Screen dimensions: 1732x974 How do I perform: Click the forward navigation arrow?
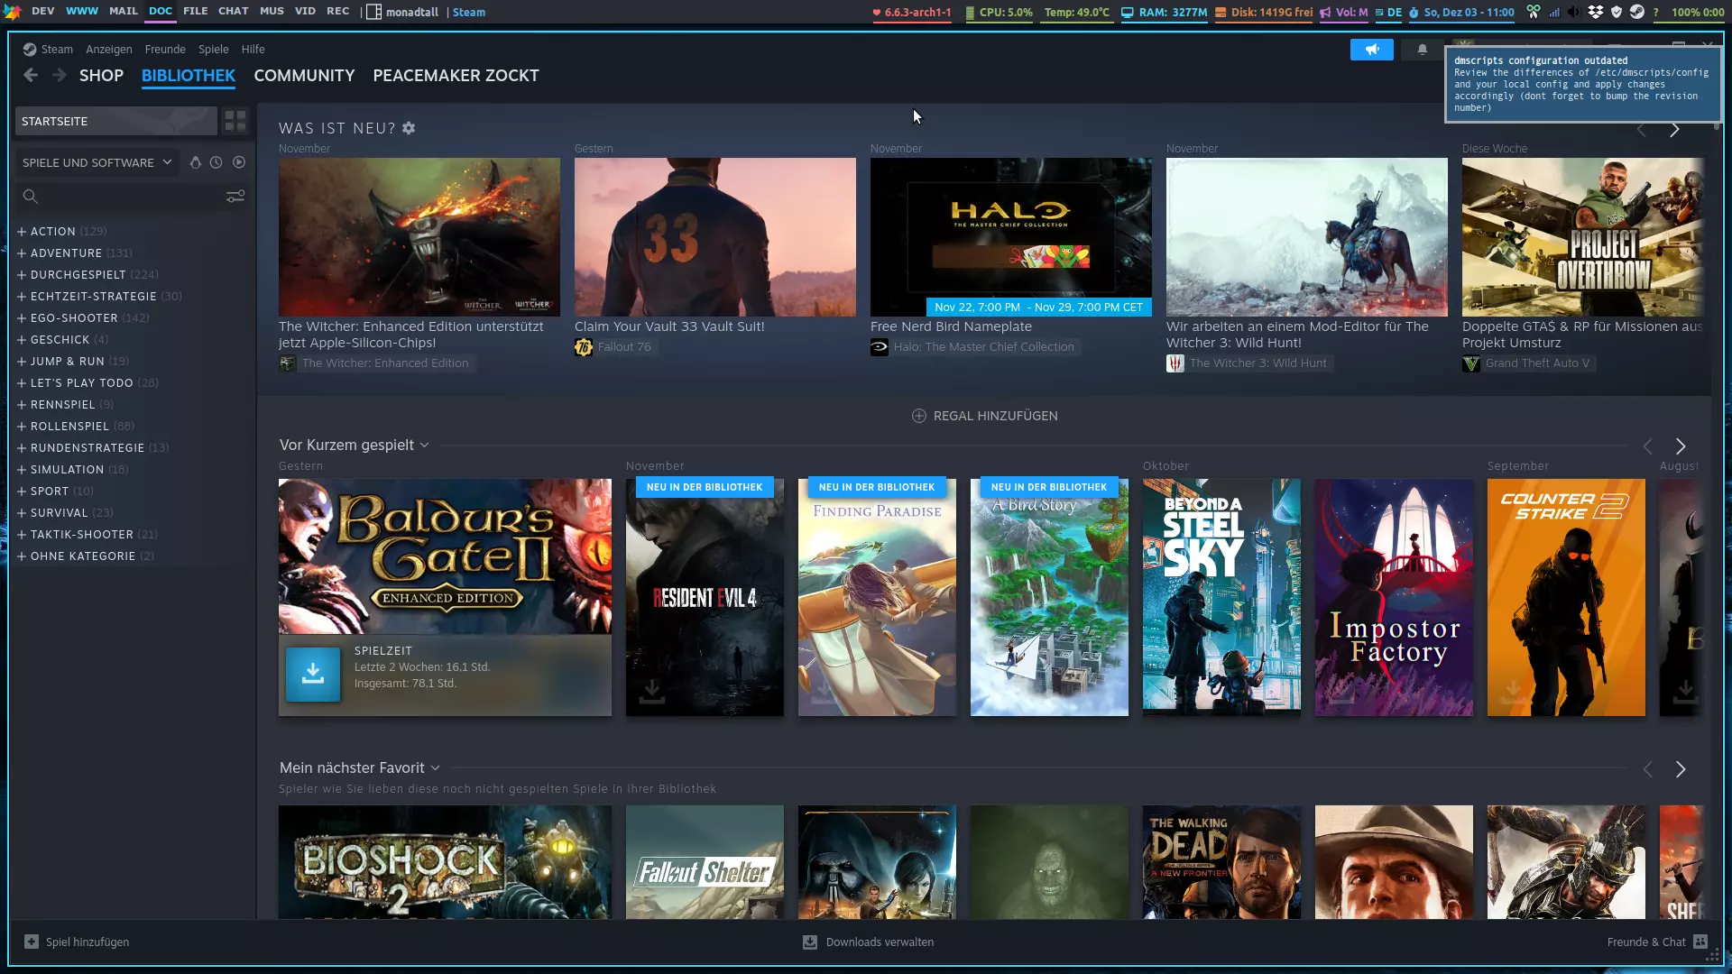coord(60,76)
